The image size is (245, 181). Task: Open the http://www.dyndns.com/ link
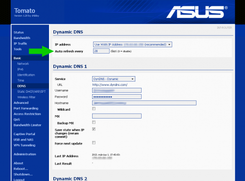pyautogui.click(x=110, y=85)
